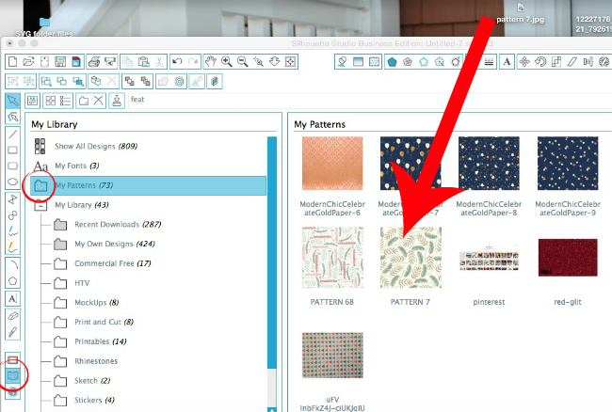Select the Eraser tool
The height and width of the screenshot is (412, 612).
pyautogui.click(x=13, y=315)
